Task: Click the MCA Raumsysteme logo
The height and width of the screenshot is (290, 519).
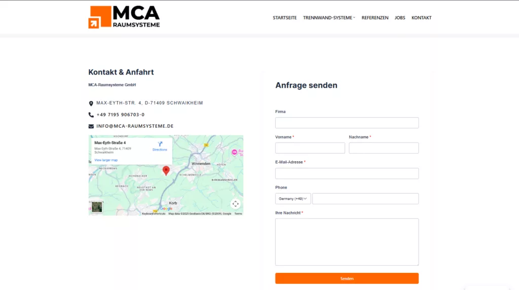Action: pyautogui.click(x=124, y=17)
